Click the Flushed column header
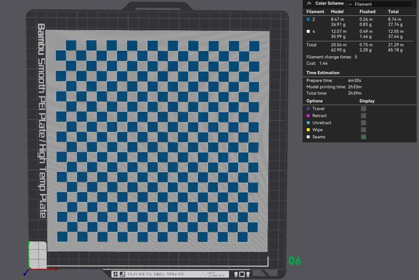The width and height of the screenshot is (419, 280). coord(367,12)
